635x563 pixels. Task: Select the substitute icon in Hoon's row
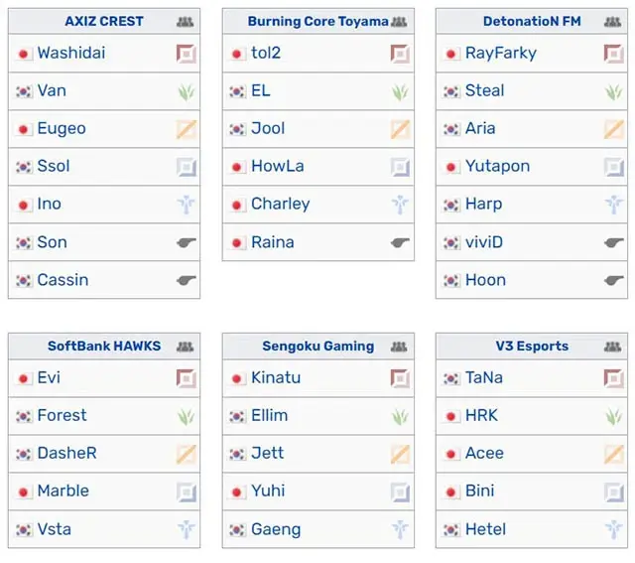(614, 280)
